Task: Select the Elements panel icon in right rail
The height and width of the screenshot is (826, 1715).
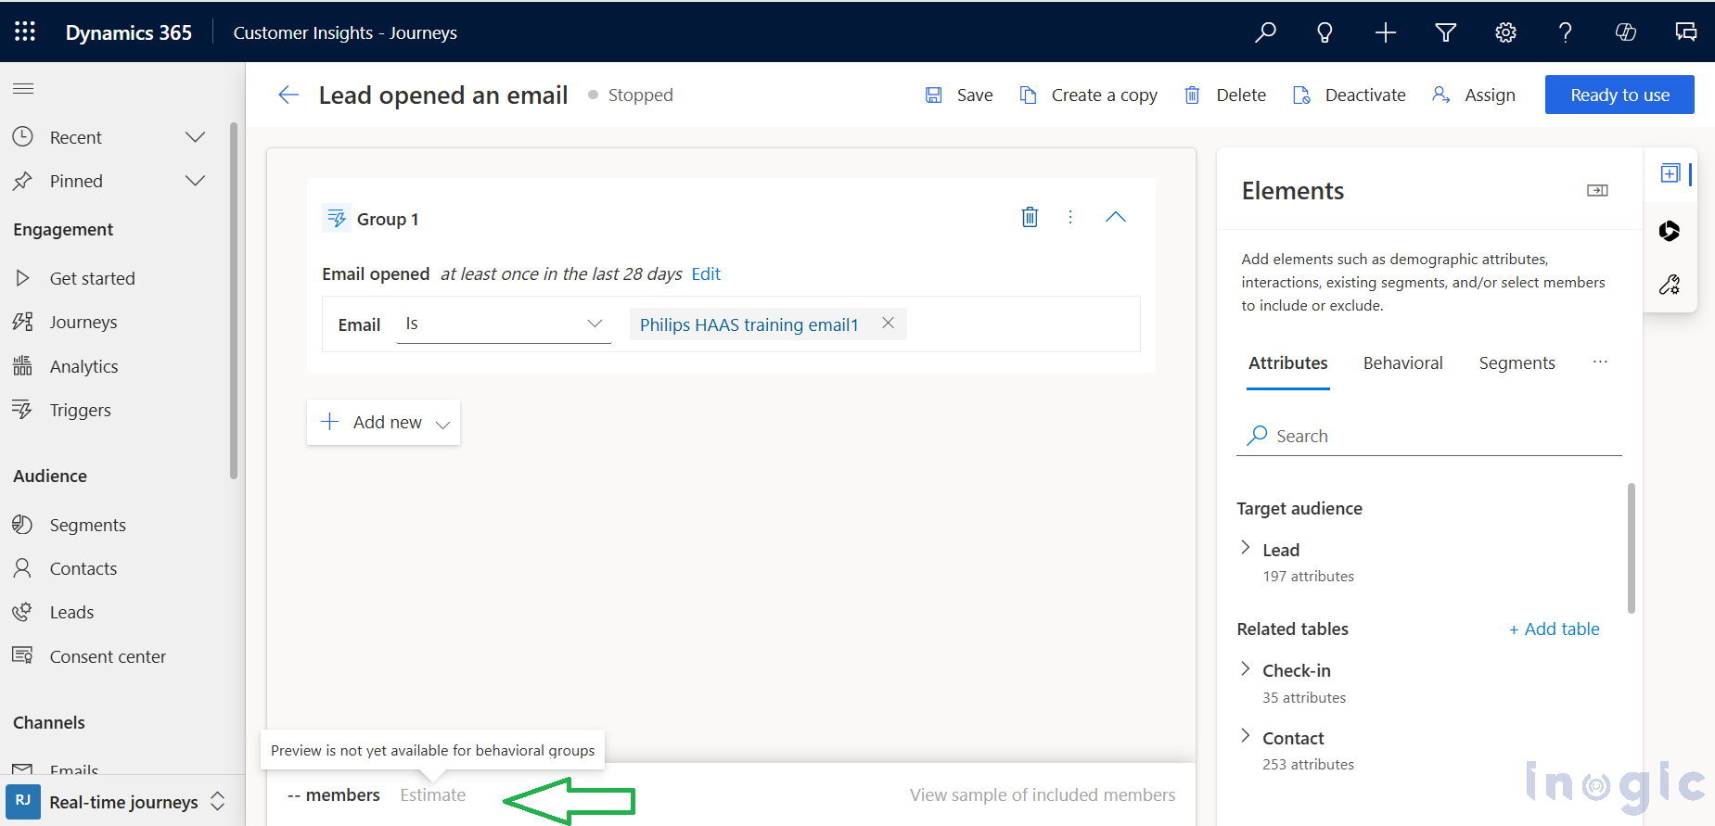Action: click(x=1670, y=173)
